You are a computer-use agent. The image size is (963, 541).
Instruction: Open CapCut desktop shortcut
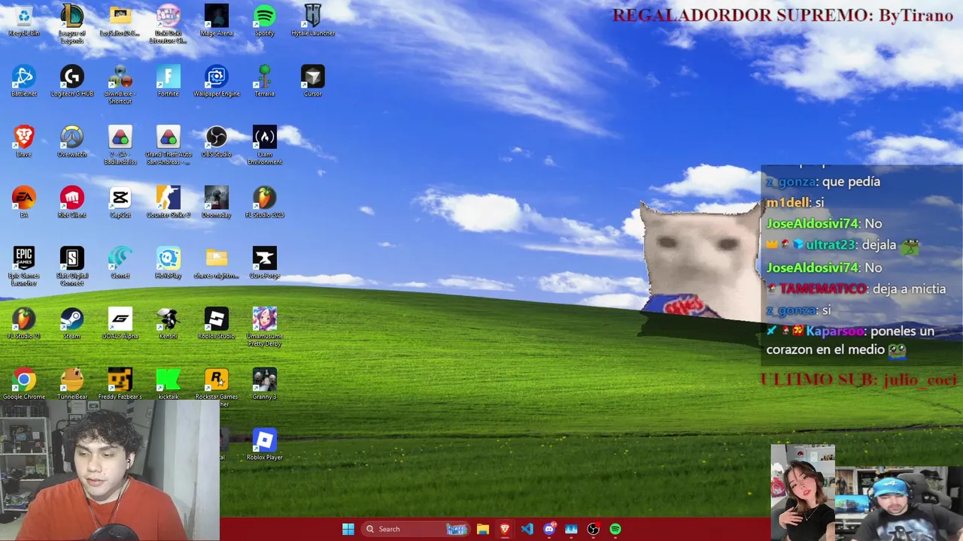click(x=120, y=202)
